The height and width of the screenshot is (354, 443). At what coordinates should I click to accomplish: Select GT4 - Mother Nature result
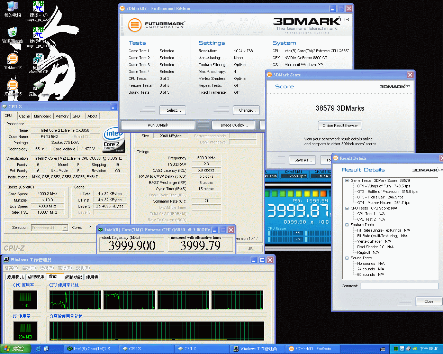pyautogui.click(x=384, y=203)
